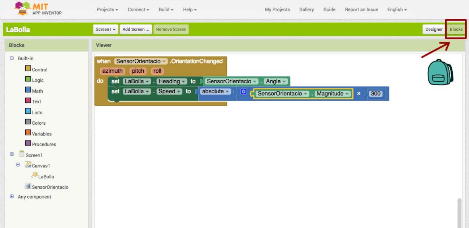Click the 300 number field in block
This screenshot has height=228, width=469.
375,94
